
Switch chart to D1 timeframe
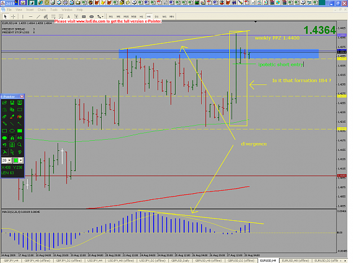(x=156, y=16)
